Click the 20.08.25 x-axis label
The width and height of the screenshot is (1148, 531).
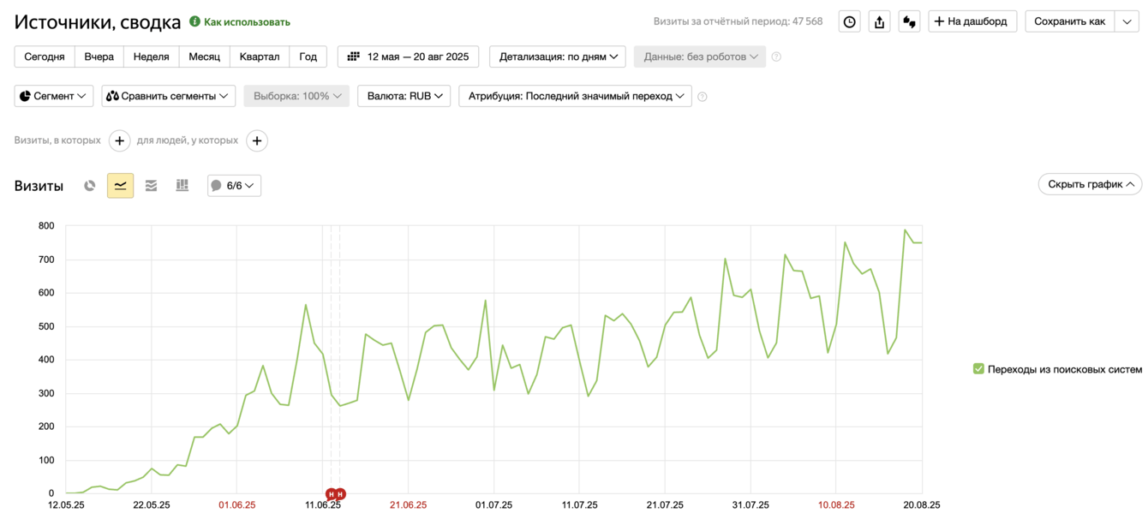922,505
